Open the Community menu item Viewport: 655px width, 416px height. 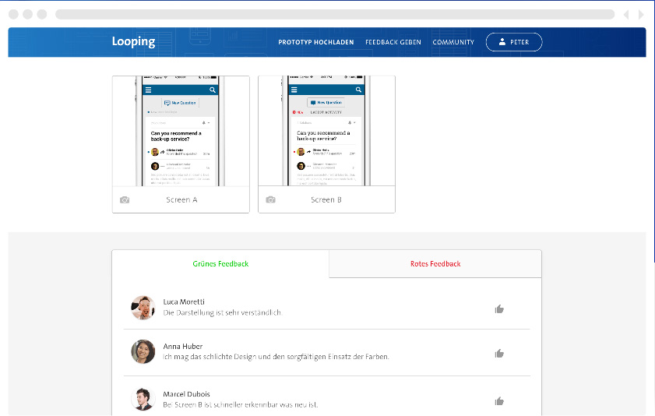453,42
